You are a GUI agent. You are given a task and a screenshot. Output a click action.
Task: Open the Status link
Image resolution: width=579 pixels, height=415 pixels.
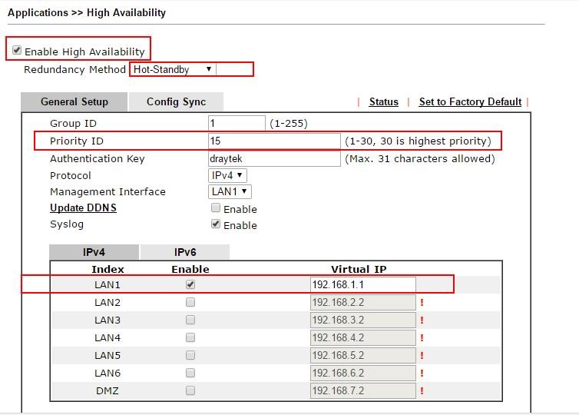click(383, 101)
